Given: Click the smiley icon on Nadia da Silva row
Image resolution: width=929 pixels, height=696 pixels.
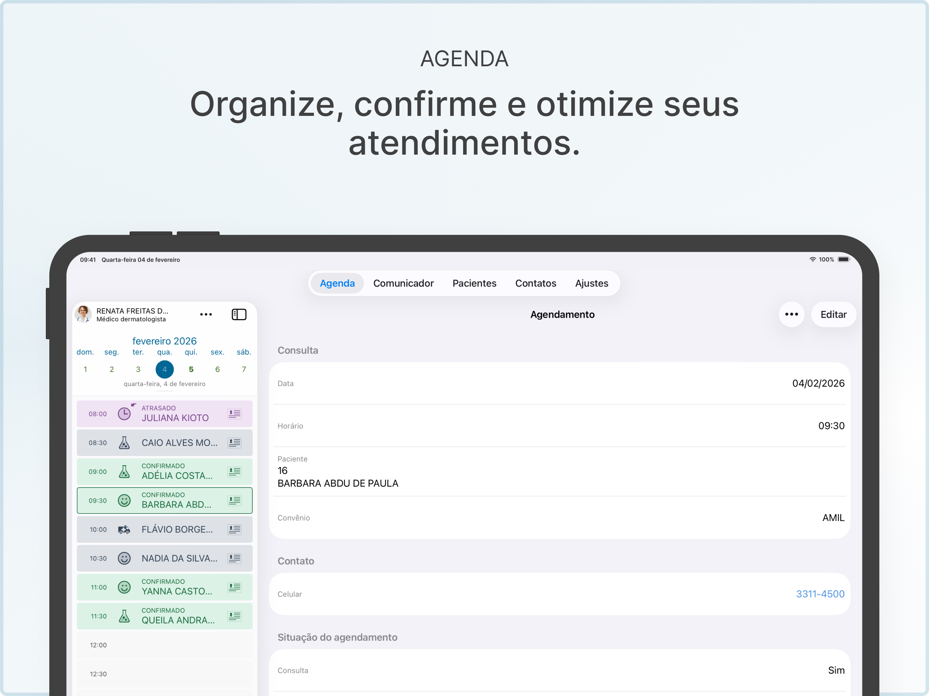Looking at the screenshot, I should click(x=124, y=559).
